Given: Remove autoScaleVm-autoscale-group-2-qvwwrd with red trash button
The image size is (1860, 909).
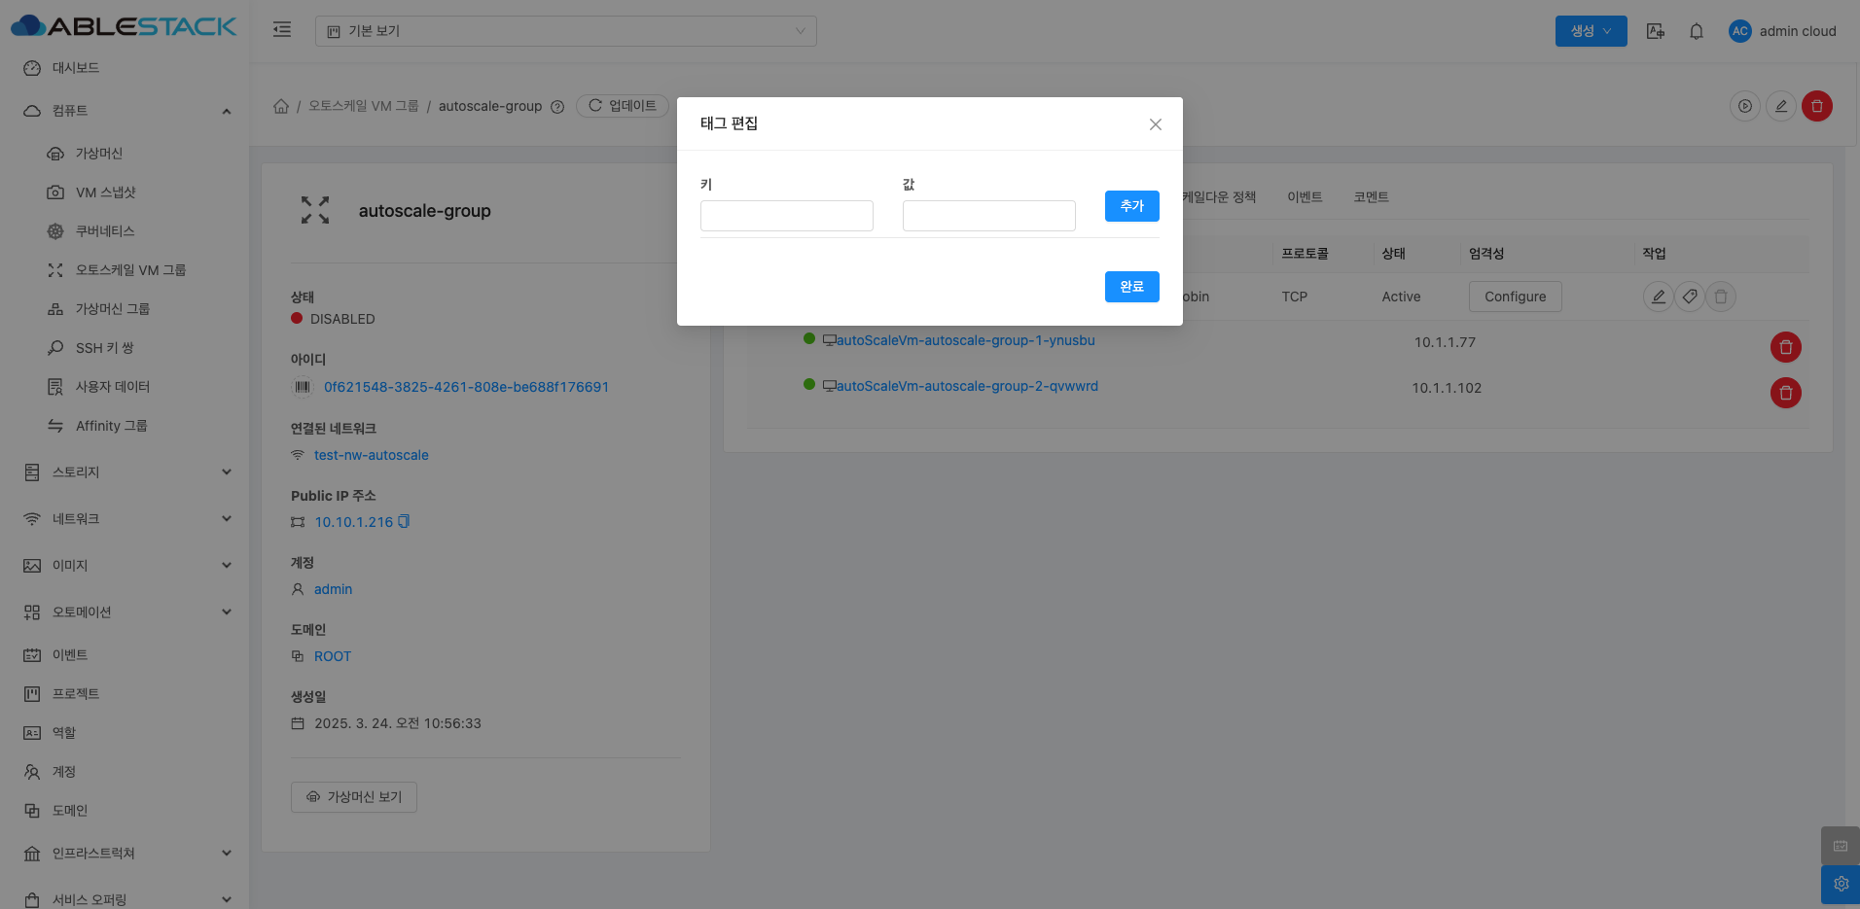Looking at the screenshot, I should 1786,393.
